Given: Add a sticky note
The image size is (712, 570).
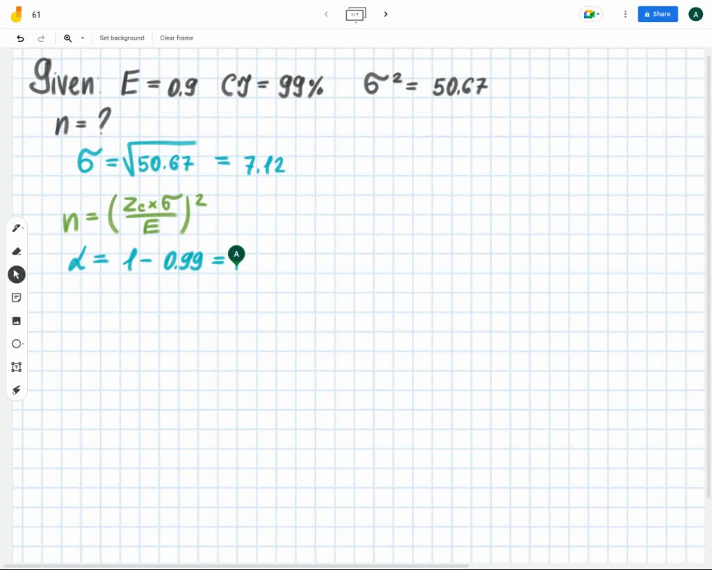Looking at the screenshot, I should tap(16, 298).
